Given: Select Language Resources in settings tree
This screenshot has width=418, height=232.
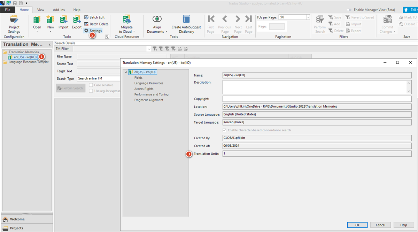Looking at the screenshot, I should point(149,83).
